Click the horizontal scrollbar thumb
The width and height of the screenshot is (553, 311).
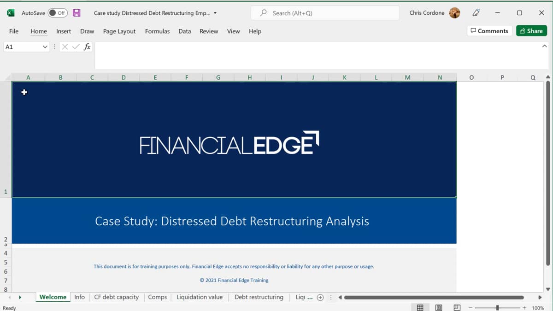(x=434, y=297)
